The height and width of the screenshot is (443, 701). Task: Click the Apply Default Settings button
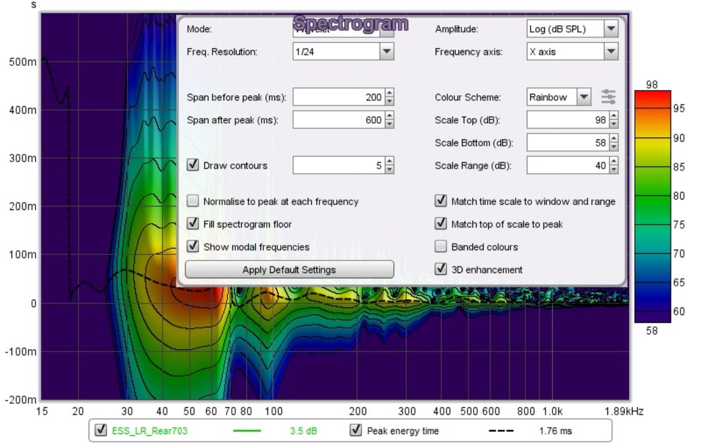pyautogui.click(x=289, y=270)
